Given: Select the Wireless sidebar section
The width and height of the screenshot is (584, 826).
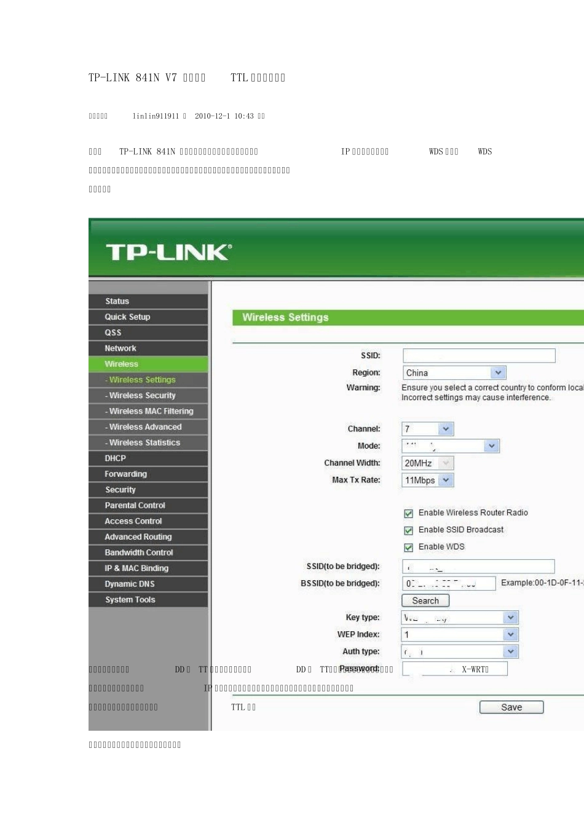Looking at the screenshot, I should point(148,364).
